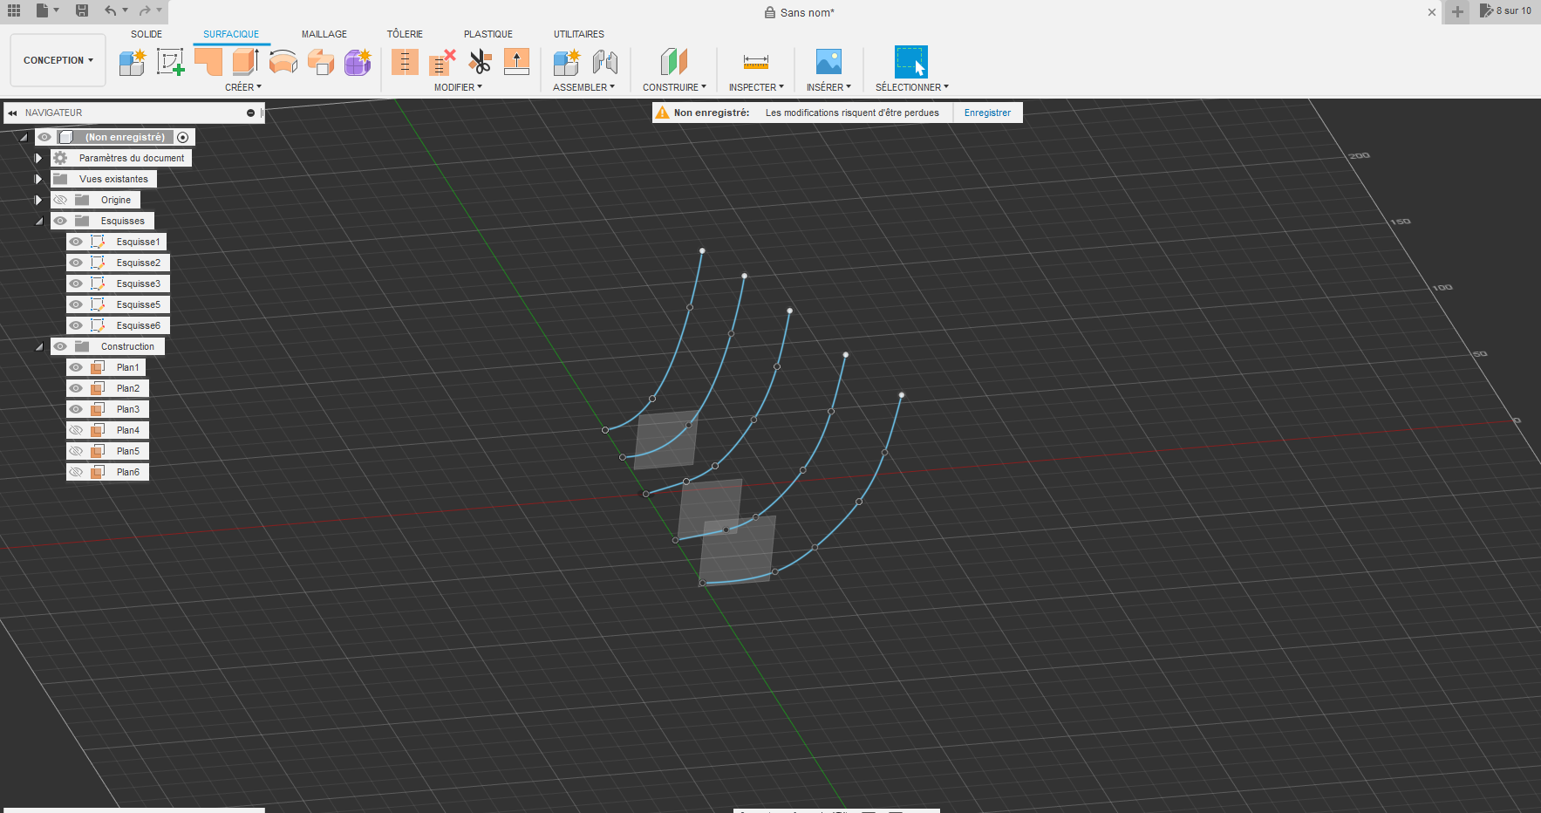Click the Offset Plane construct icon

673,62
